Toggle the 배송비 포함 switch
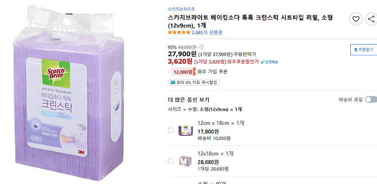Viewport: 377px width, 184px height. (371, 100)
